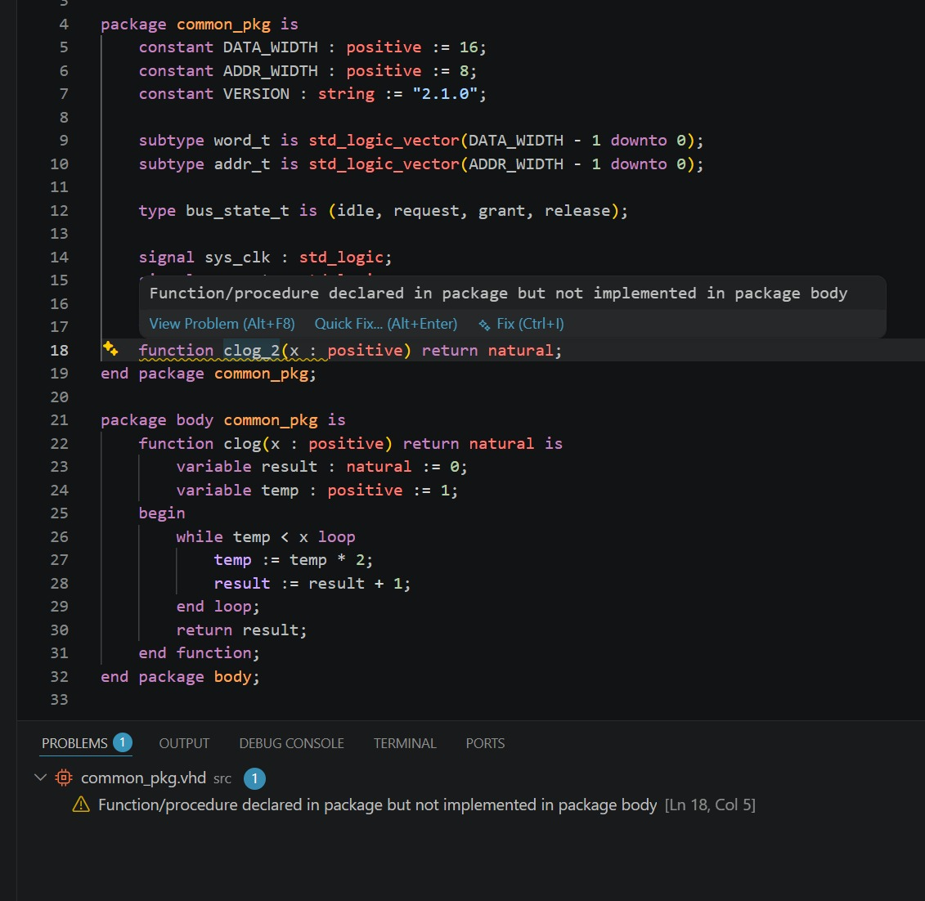
Task: Click the blue count badge next to src
Action: [x=254, y=778]
